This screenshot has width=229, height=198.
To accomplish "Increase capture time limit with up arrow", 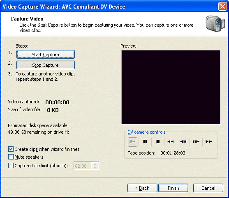I will (95, 164).
